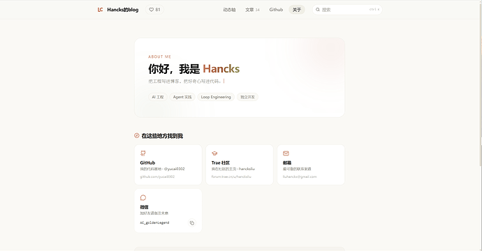Image resolution: width=482 pixels, height=251 pixels.
Task: Click the LC logo icon in header
Action: pyautogui.click(x=100, y=10)
